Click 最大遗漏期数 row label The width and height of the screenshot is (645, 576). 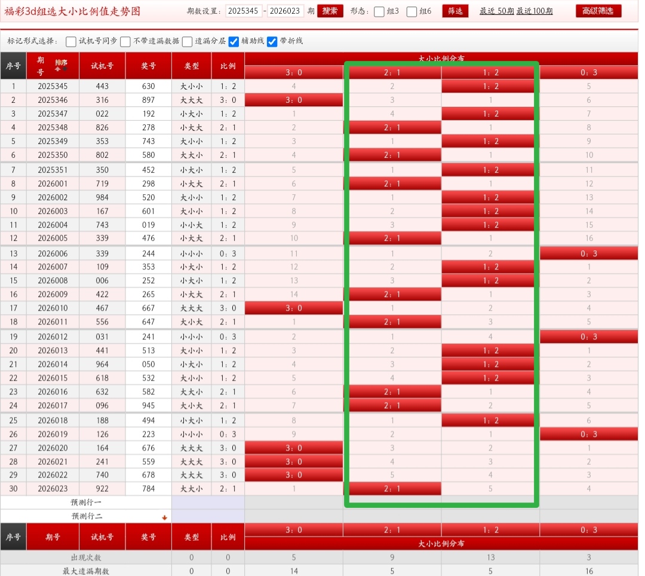86,571
